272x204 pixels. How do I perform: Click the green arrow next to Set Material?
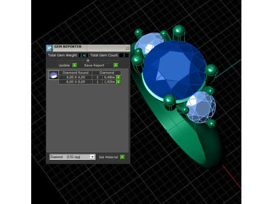(122, 157)
